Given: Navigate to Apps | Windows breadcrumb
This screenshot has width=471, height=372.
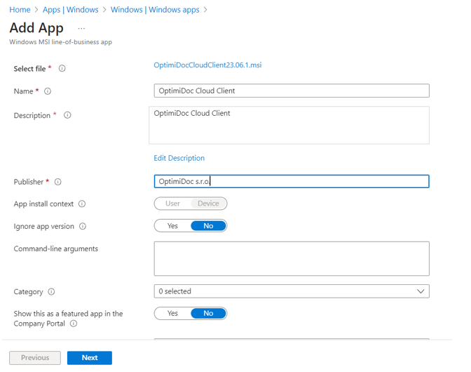Looking at the screenshot, I should coord(70,10).
